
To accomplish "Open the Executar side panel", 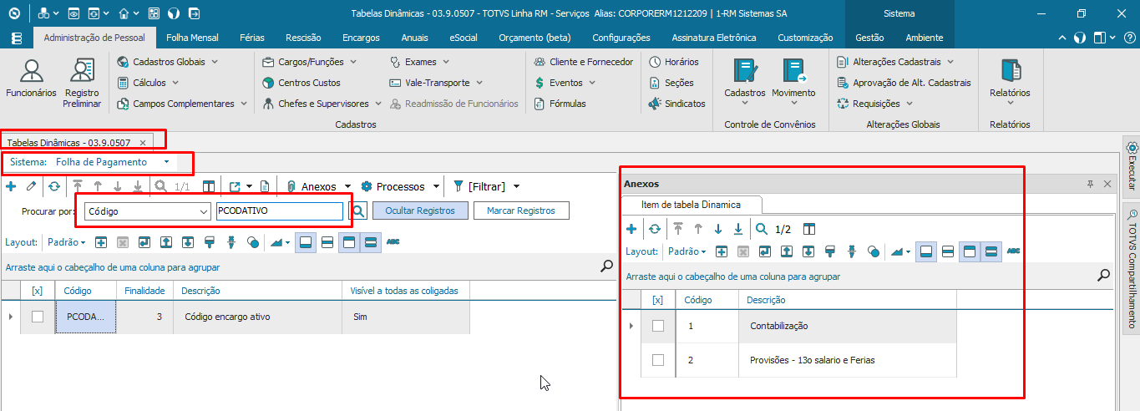I will pyautogui.click(x=1132, y=165).
